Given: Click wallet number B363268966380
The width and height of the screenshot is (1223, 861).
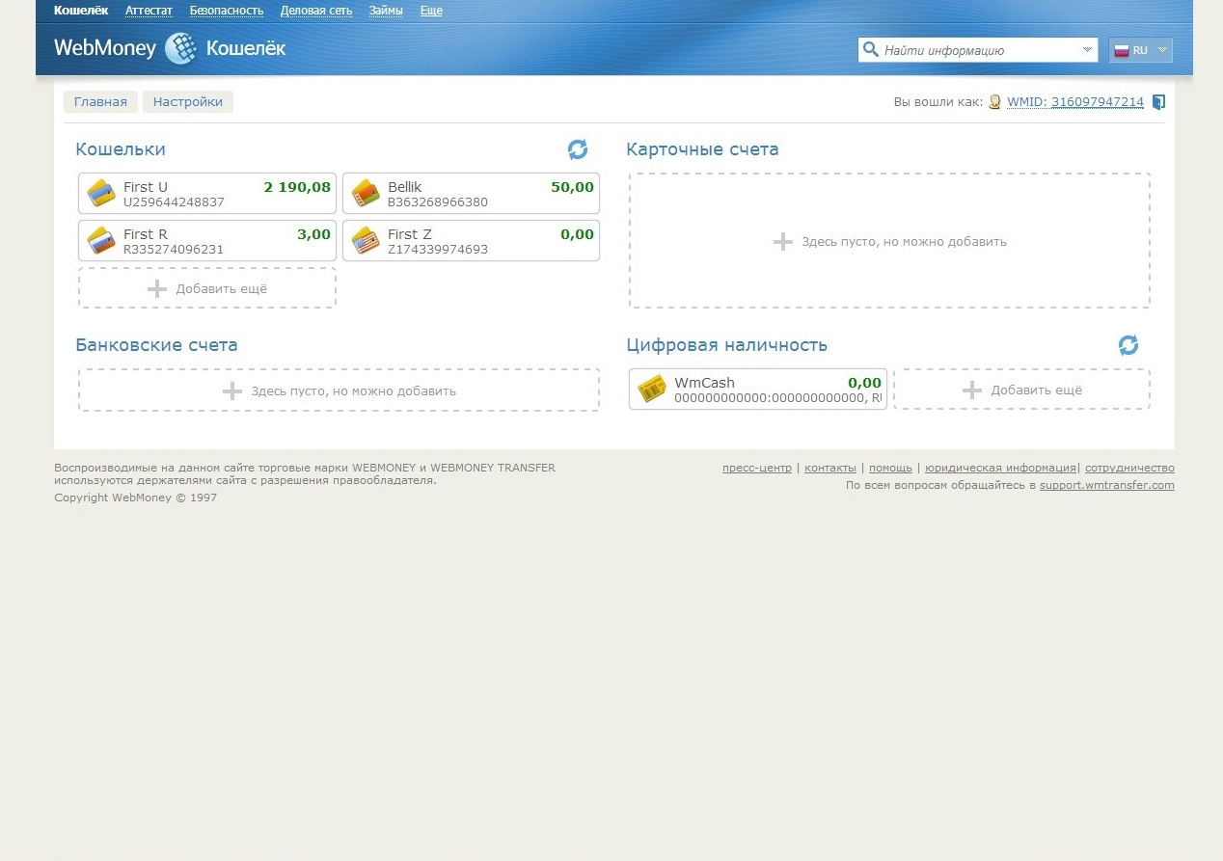Looking at the screenshot, I should click(x=438, y=202).
